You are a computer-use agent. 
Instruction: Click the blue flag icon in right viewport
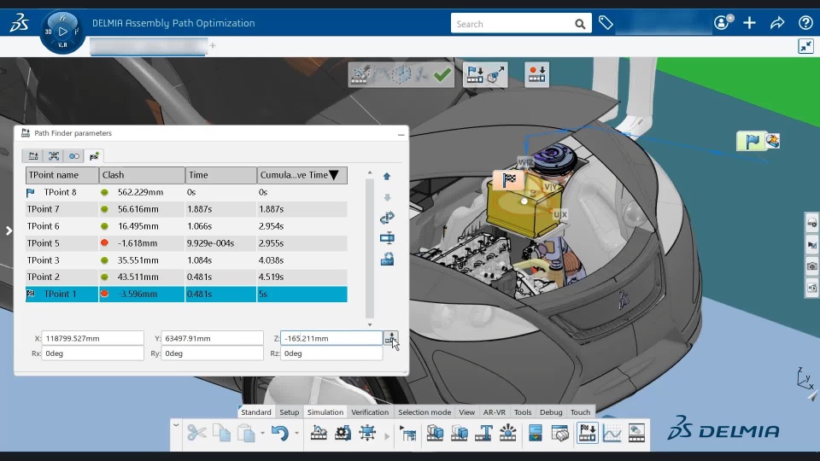tap(752, 141)
